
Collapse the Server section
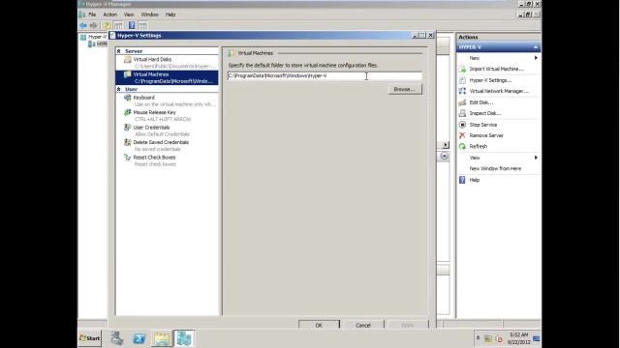point(118,51)
